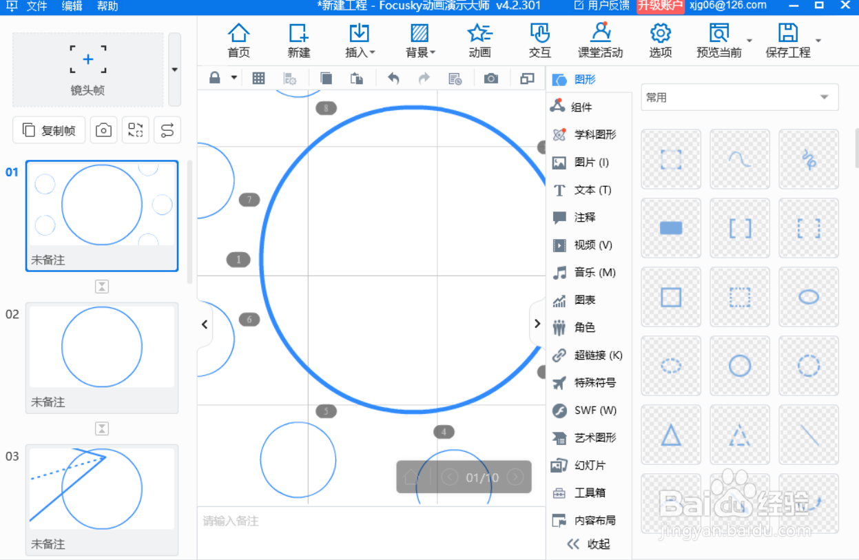The height and width of the screenshot is (560, 859).
Task: Click the copy icon in canvas toolbar
Action: click(326, 79)
